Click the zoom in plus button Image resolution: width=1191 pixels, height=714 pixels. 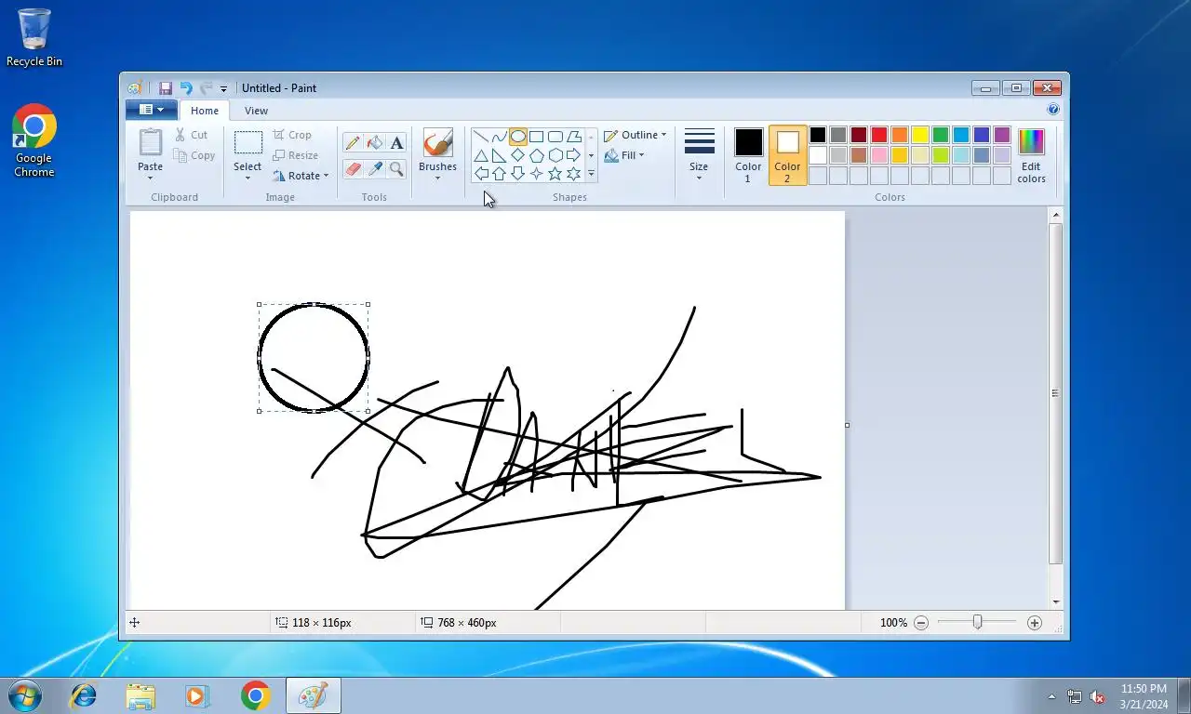(x=1035, y=623)
